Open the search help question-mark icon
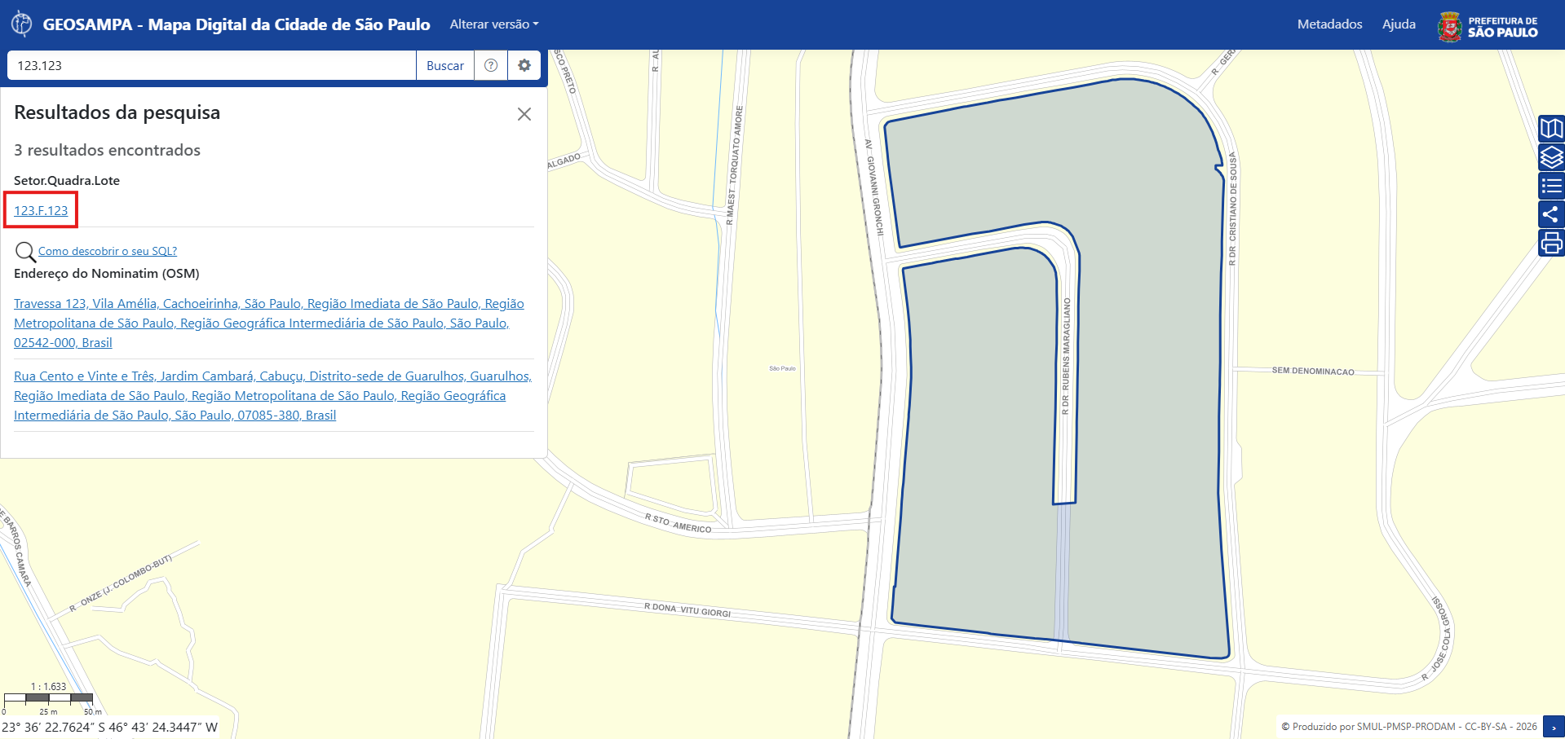This screenshot has height=739, width=1565. tap(491, 65)
